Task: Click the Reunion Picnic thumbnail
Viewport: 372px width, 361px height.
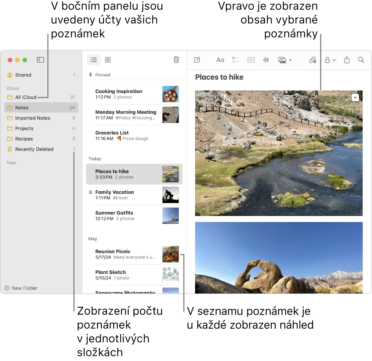Action: (170, 254)
